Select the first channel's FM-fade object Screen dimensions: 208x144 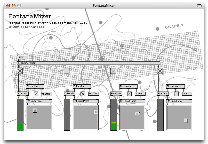pos(23,94)
